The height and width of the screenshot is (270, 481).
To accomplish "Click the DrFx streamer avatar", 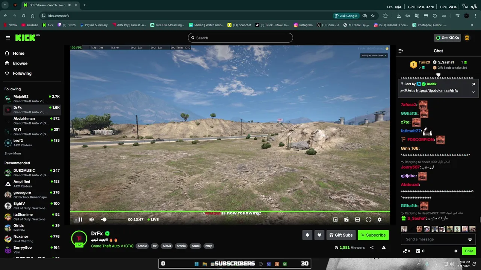I will pos(79,238).
